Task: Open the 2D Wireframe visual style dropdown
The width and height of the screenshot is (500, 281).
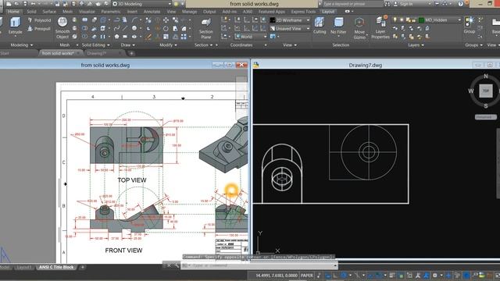Action: pos(290,20)
